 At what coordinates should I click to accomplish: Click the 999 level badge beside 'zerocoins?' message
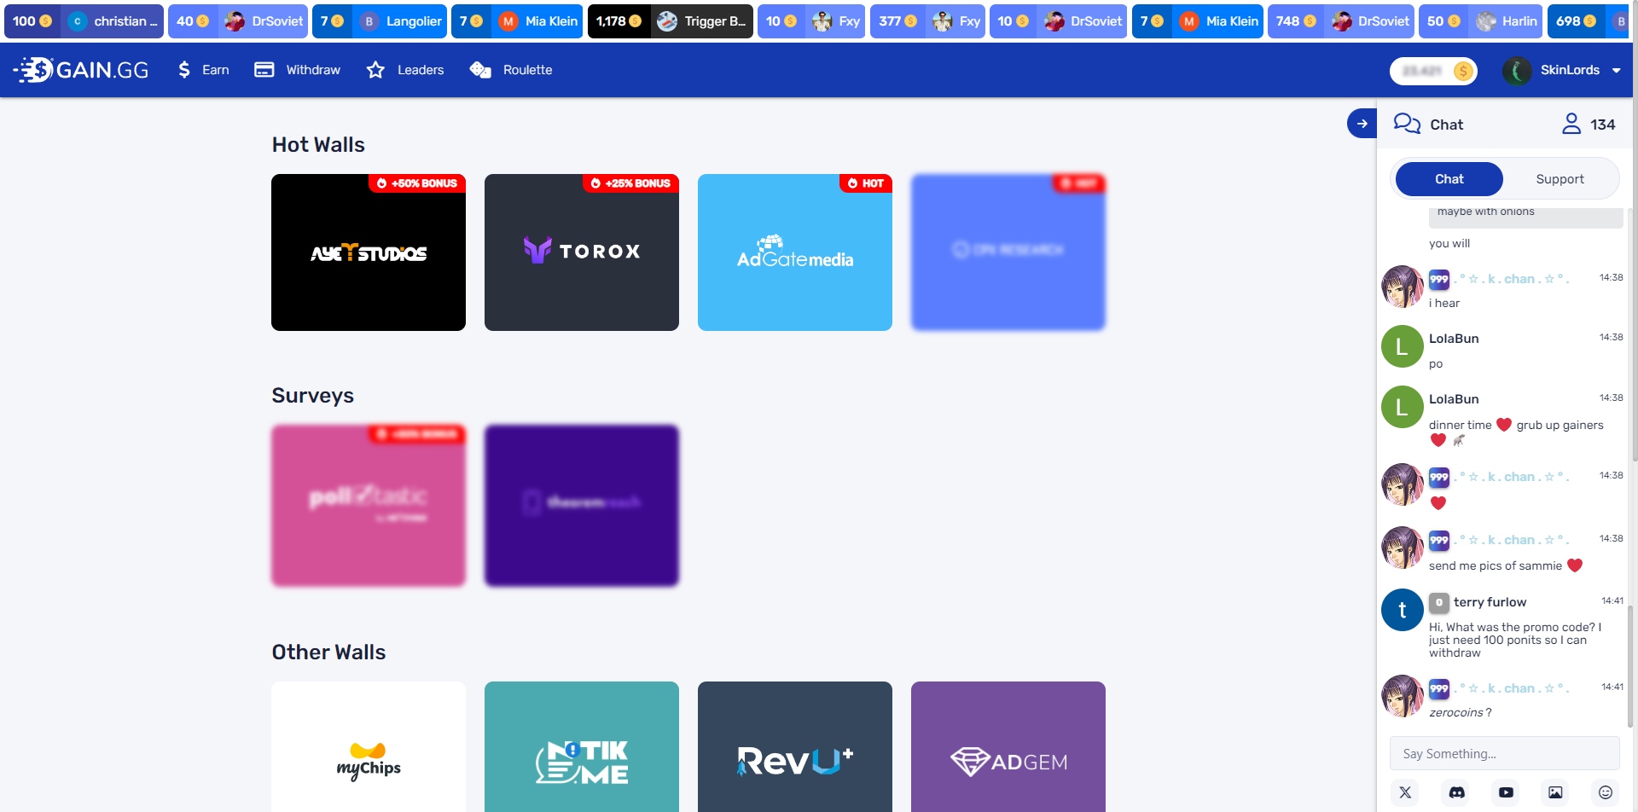1438,688
